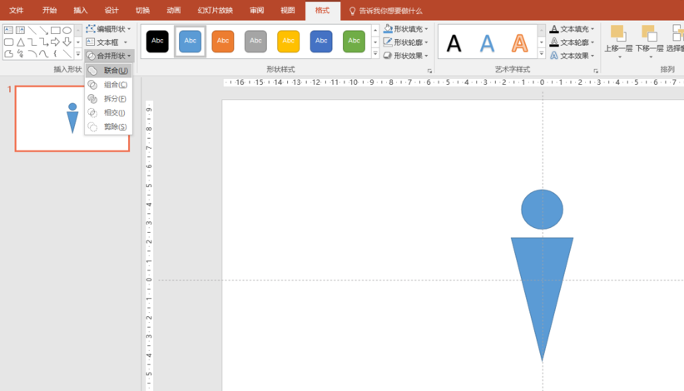684x391 pixels.
Task: Open 编辑形状 edit shape dropdown
Action: [x=108, y=29]
